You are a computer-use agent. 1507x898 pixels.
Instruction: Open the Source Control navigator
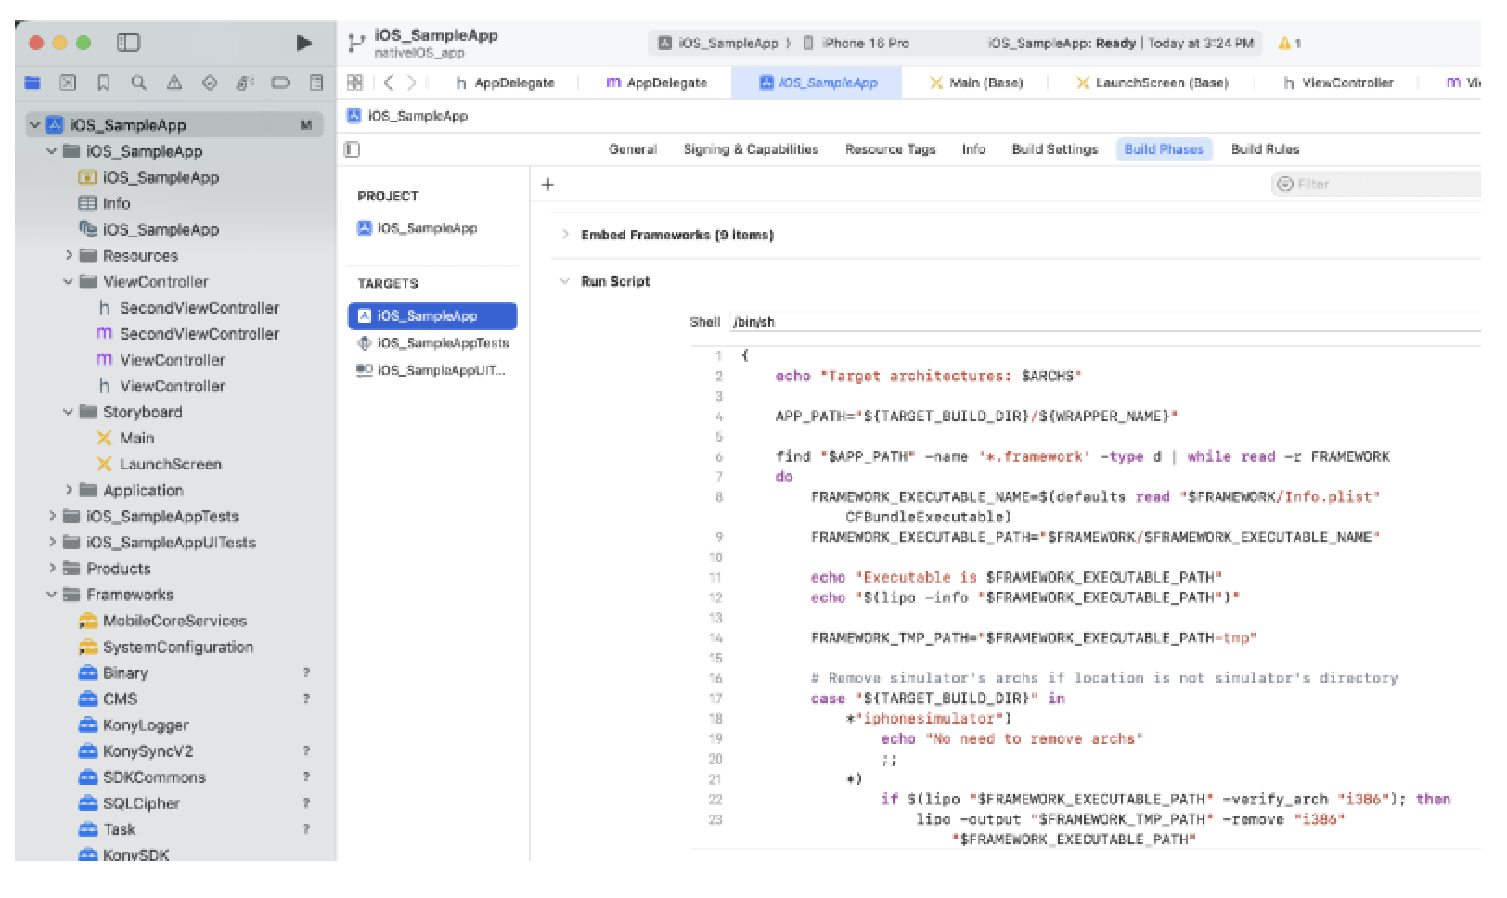(x=68, y=83)
